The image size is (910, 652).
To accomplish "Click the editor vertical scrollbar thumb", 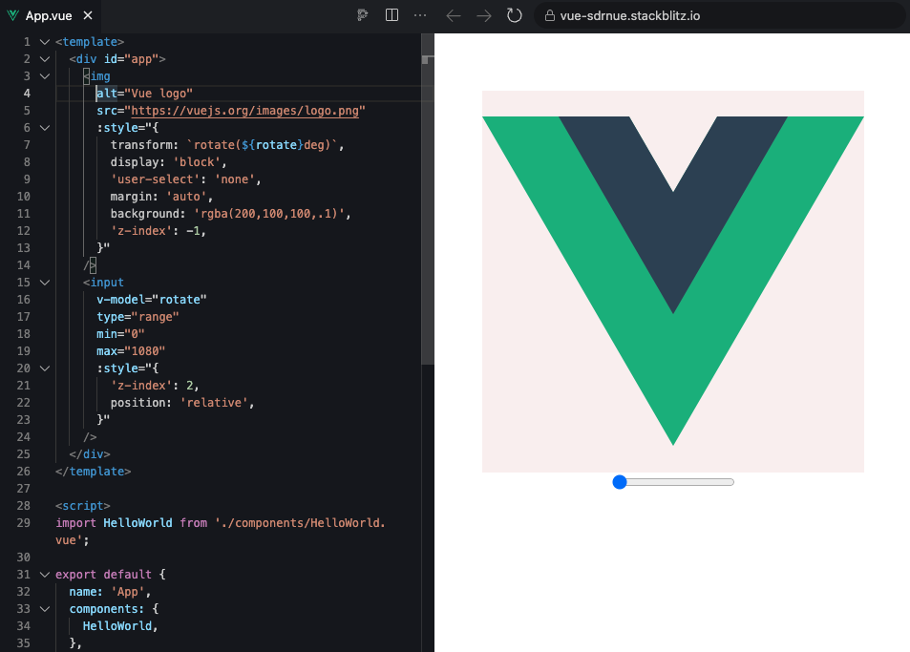I will point(428,199).
